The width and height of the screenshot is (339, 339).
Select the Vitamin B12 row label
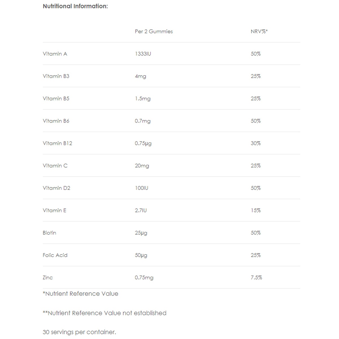pos(57,143)
